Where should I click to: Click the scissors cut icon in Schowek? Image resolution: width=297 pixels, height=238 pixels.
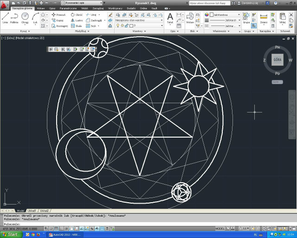(291, 14)
